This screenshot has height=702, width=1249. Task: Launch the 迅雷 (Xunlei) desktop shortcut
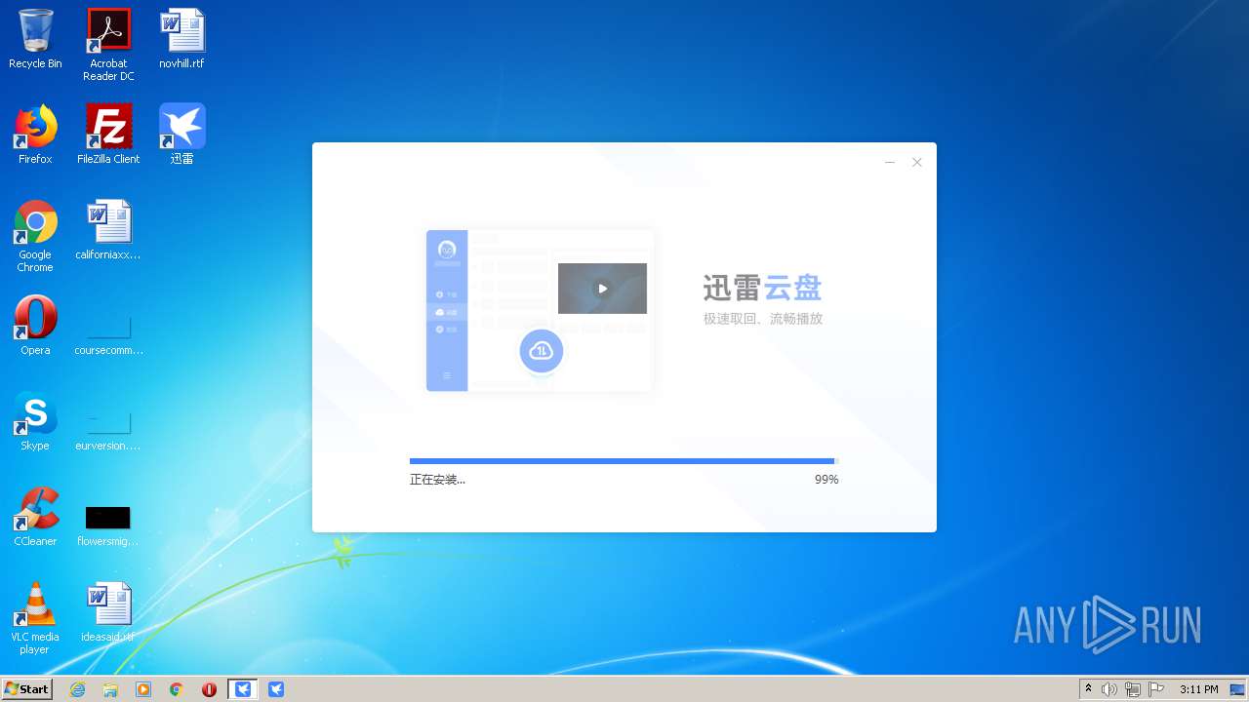[x=181, y=135]
